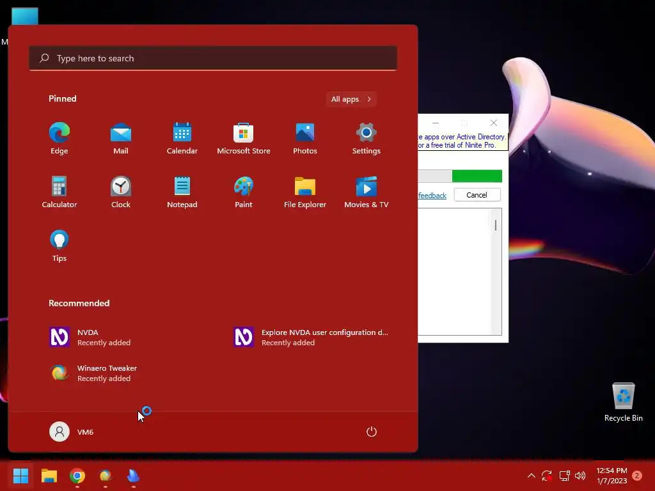Image resolution: width=655 pixels, height=491 pixels.
Task: Minimize the Ninite installer window
Action: tap(436, 123)
